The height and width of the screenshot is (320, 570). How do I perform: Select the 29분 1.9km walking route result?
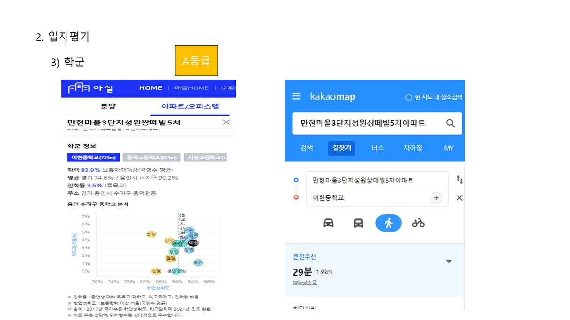375,270
